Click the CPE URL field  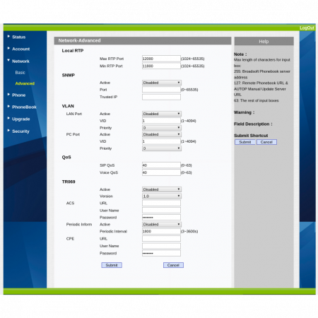coord(161,239)
